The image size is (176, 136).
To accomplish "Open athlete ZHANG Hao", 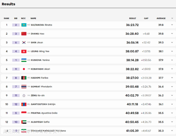I will coord(38,34).
